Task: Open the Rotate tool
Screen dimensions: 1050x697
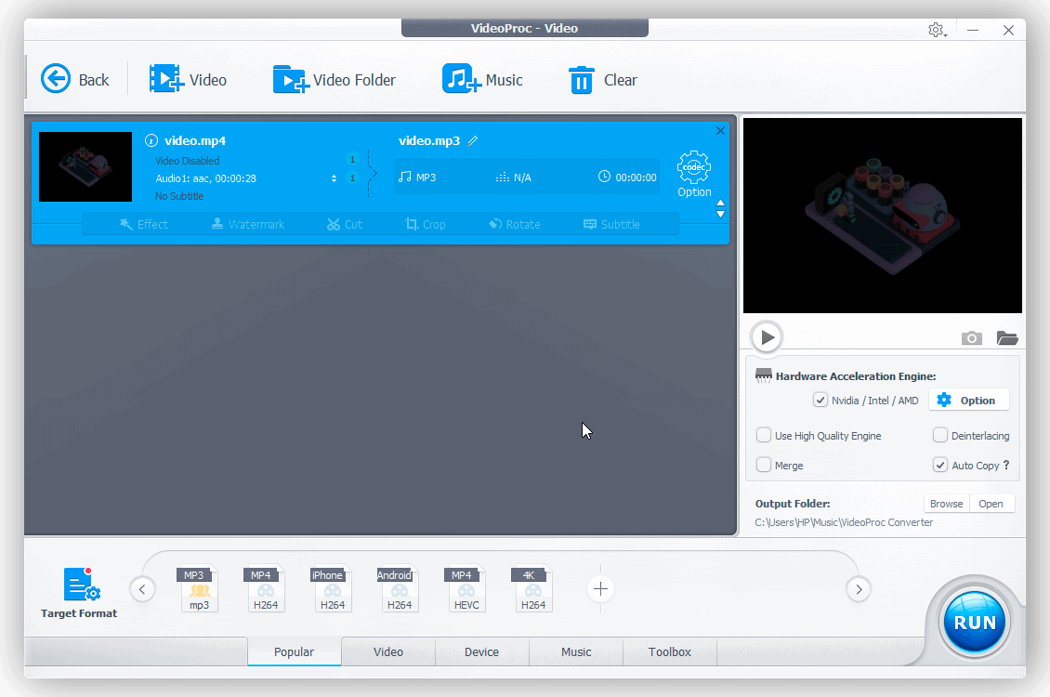Action: click(514, 224)
